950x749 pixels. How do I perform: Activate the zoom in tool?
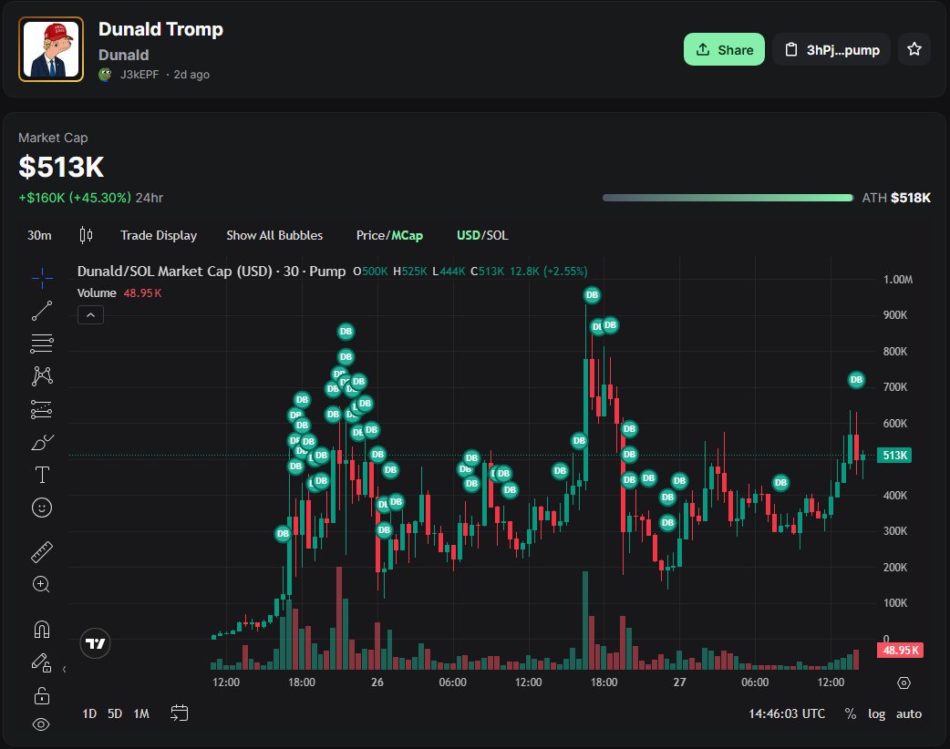[x=41, y=584]
